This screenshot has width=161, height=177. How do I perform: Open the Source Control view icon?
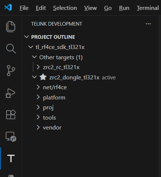[11, 71]
